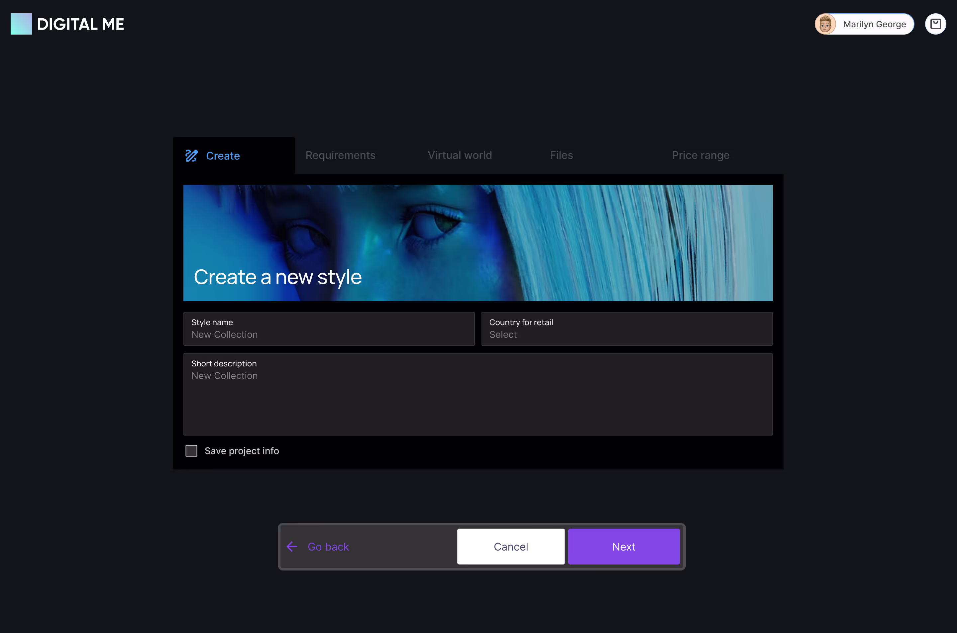
Task: Click the Go back arrow icon
Action: (292, 547)
